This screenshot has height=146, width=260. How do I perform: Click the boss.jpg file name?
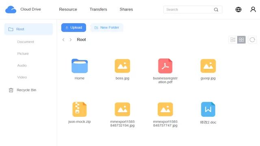pyautogui.click(x=122, y=78)
